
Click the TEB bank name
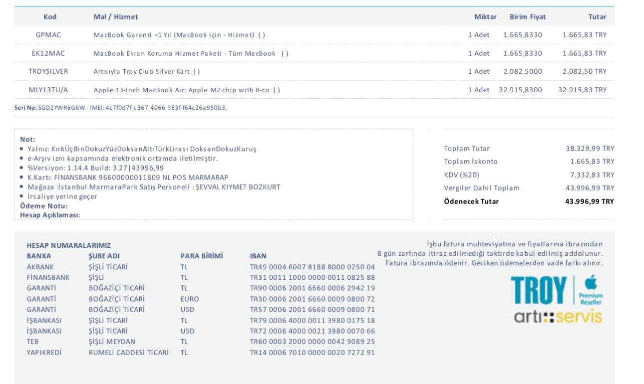(33, 342)
